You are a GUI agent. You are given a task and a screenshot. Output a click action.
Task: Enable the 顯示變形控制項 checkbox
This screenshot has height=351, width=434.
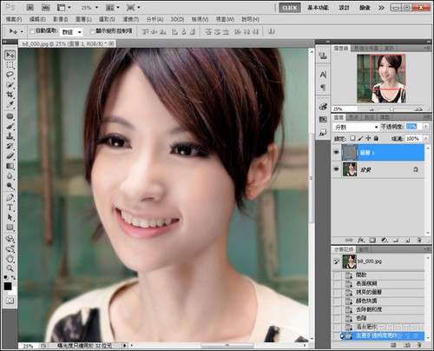[92, 31]
